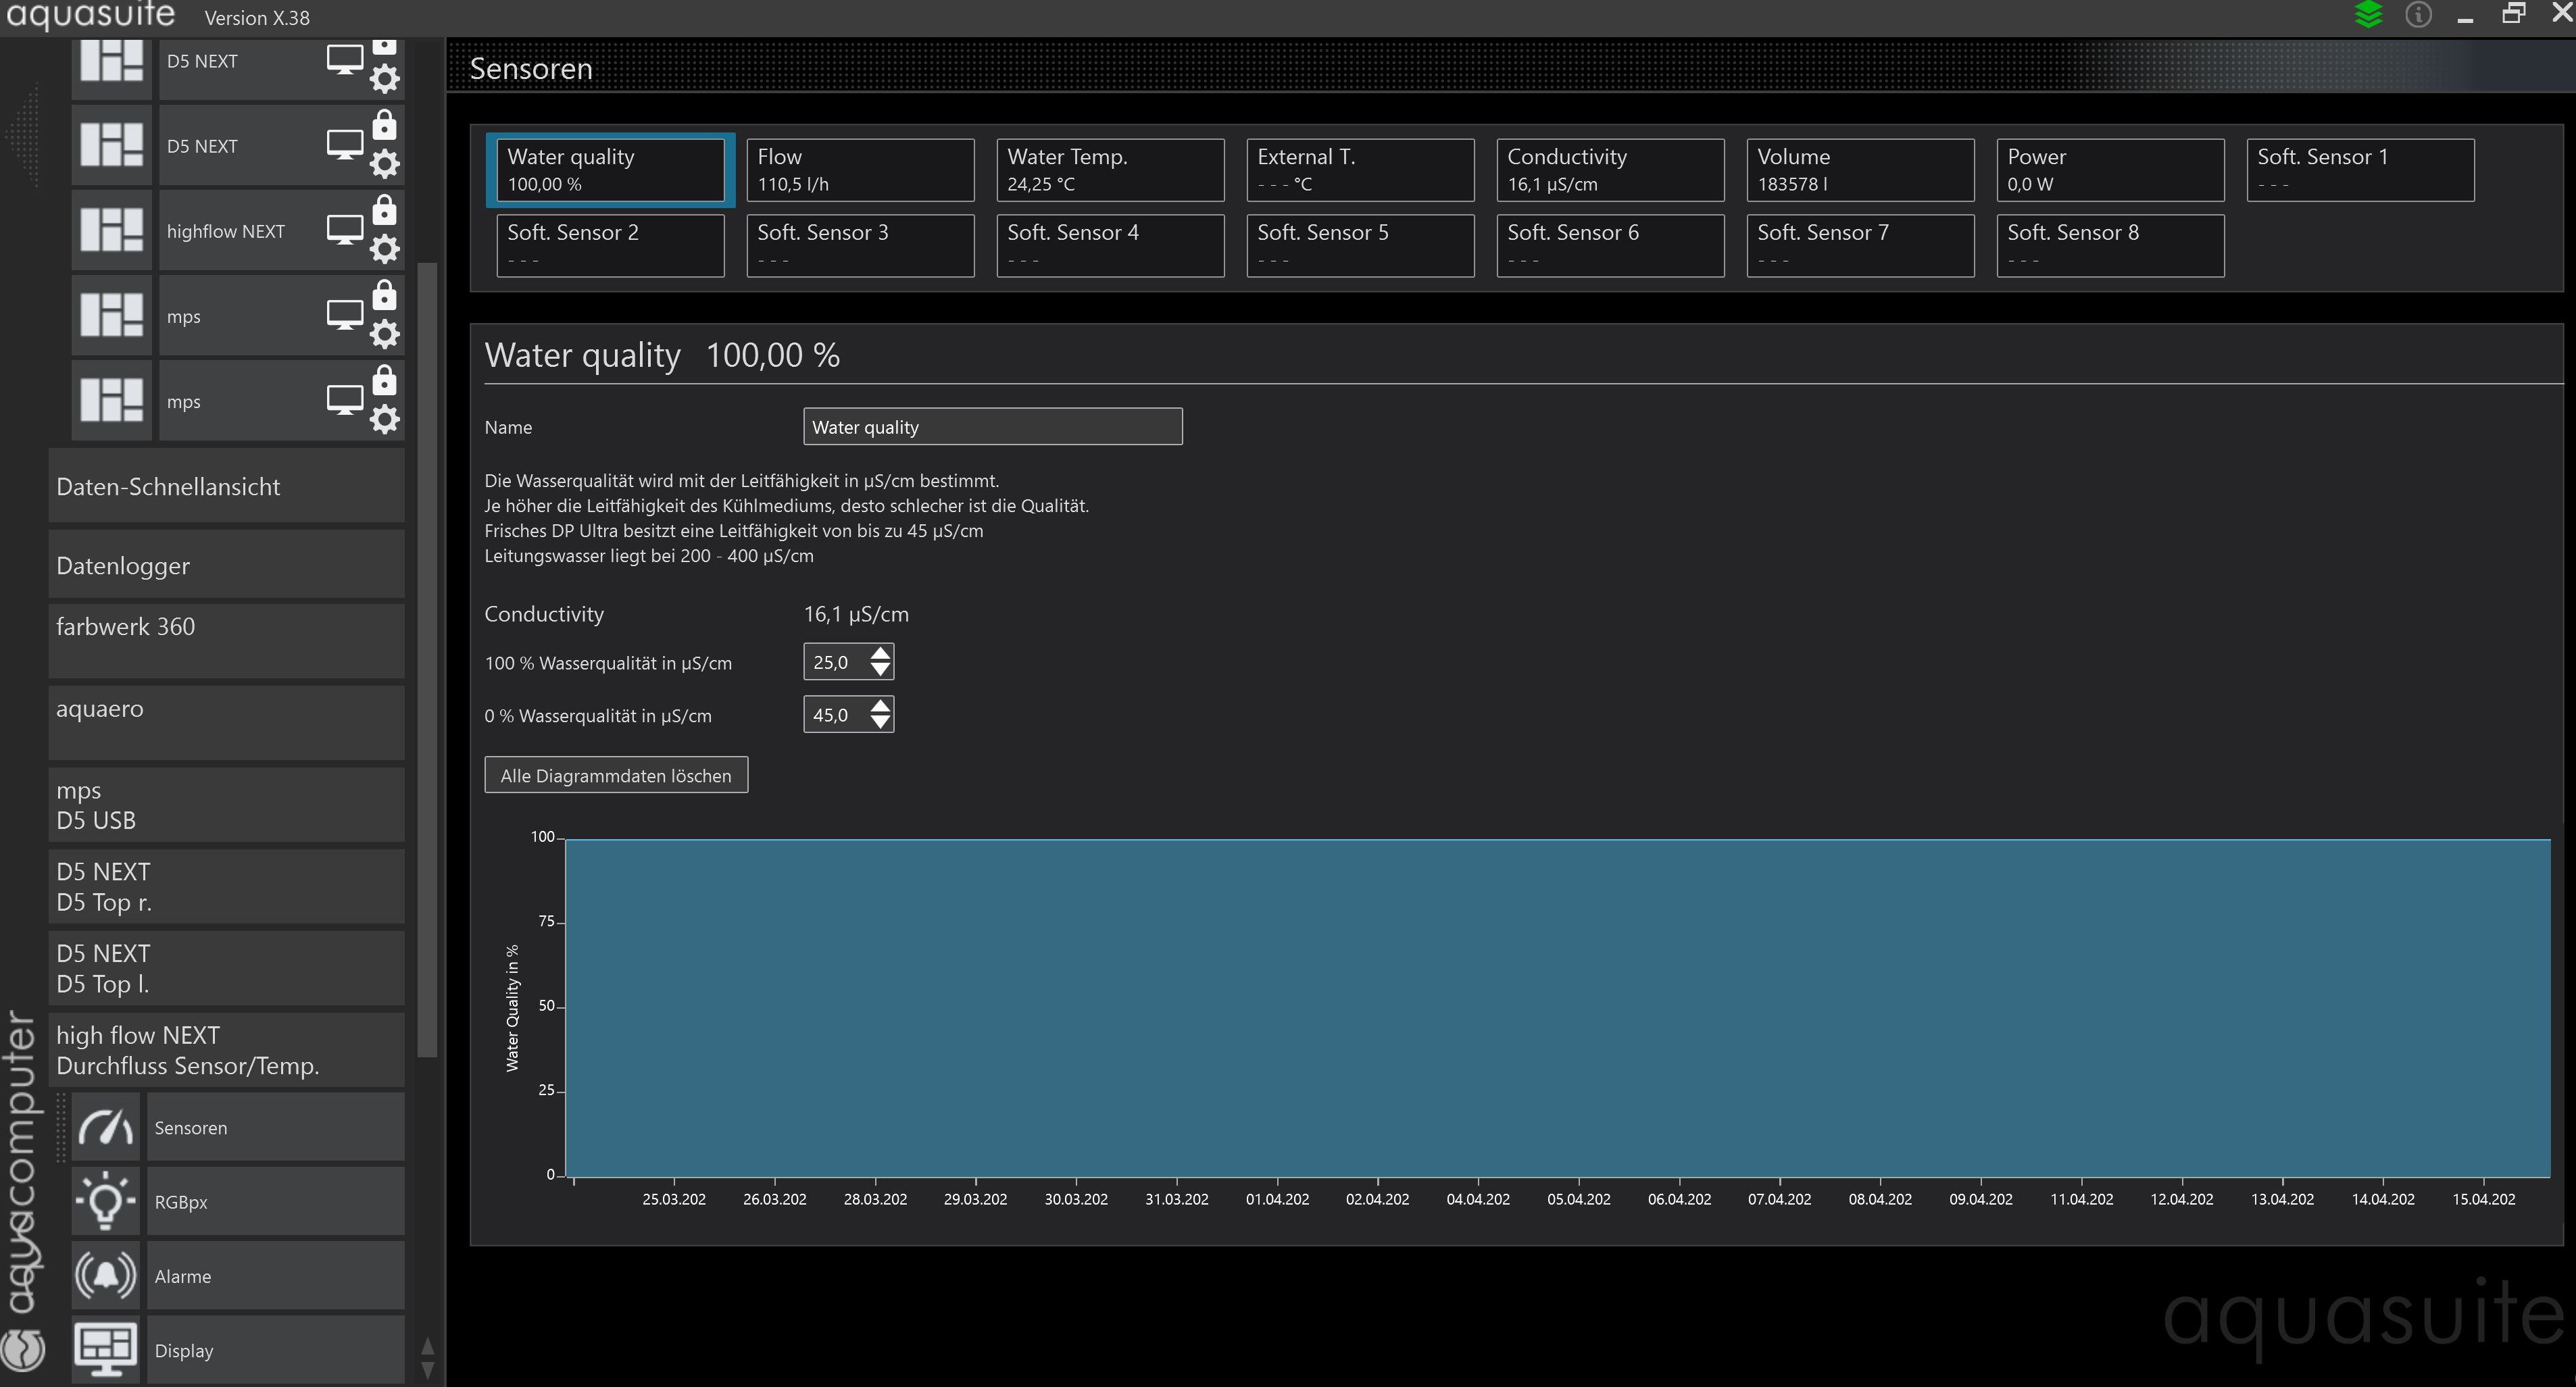Toggle the lock icon of the upper mps row
Image resolution: width=2576 pixels, height=1387 pixels.
(384, 295)
